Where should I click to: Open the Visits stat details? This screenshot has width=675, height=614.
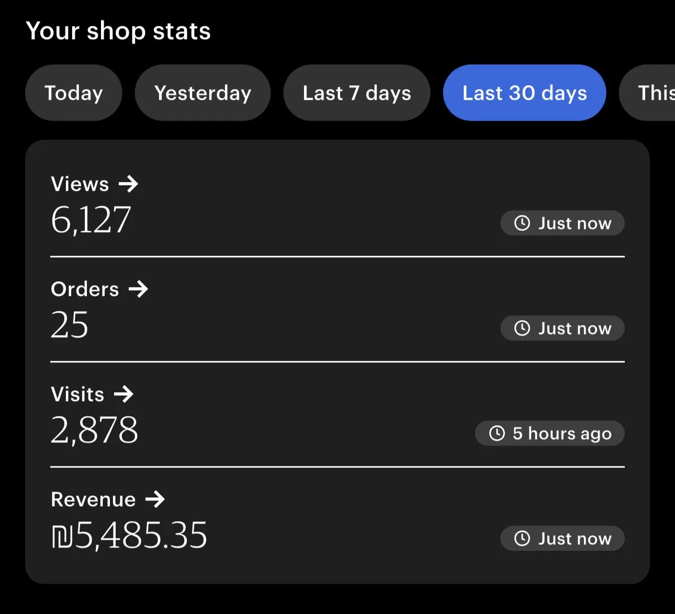(x=78, y=394)
